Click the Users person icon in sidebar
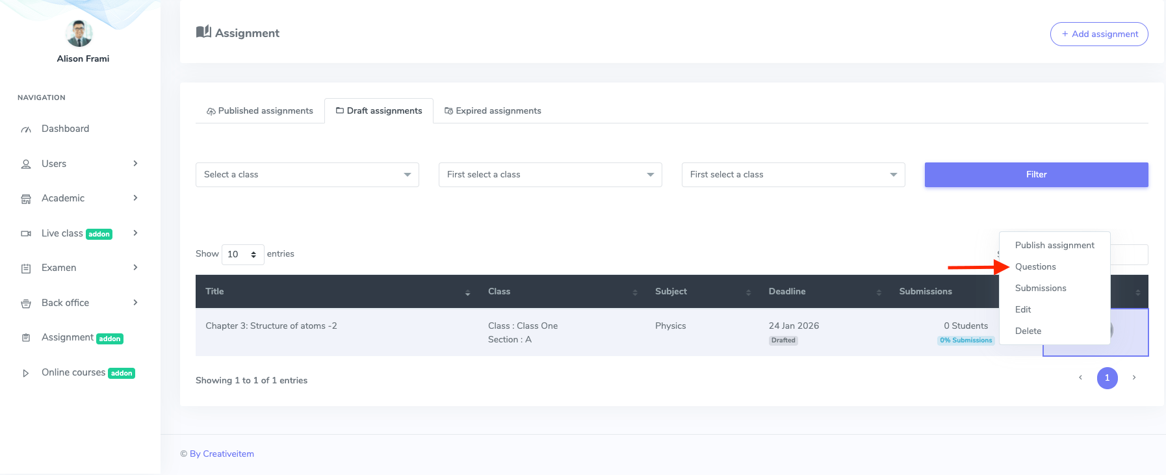1166x475 pixels. point(26,164)
